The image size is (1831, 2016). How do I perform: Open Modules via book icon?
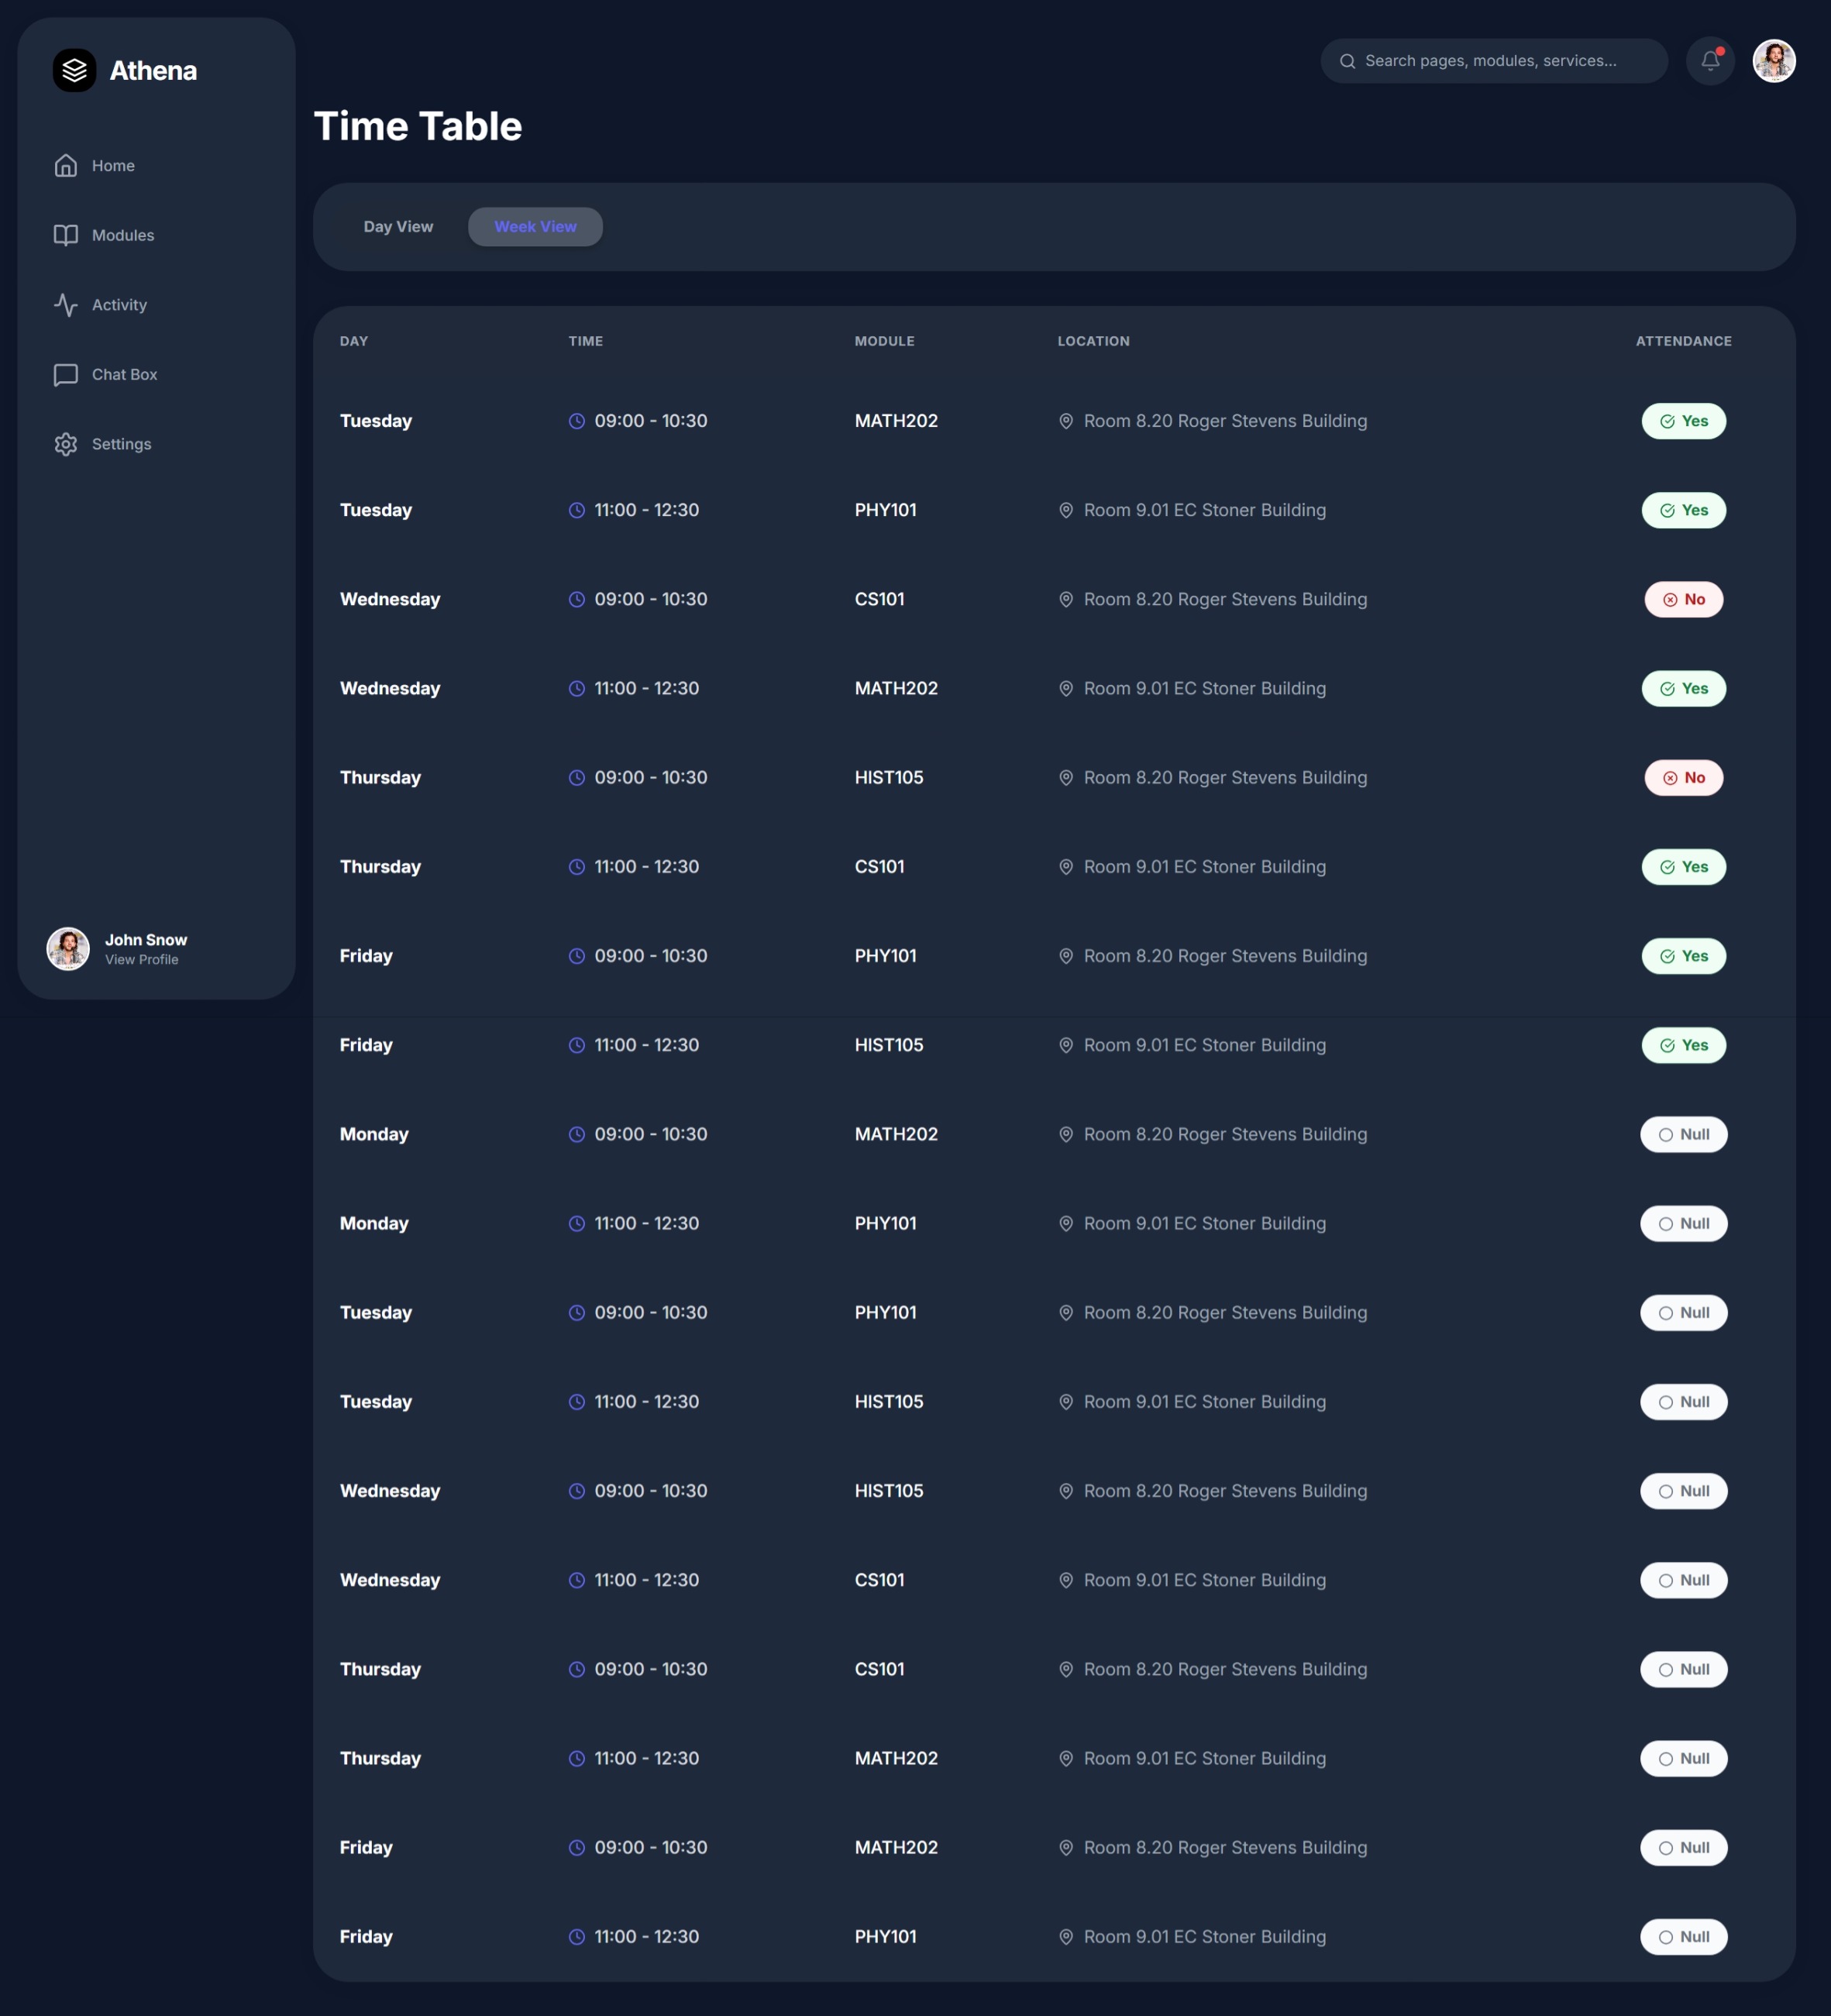coord(66,235)
